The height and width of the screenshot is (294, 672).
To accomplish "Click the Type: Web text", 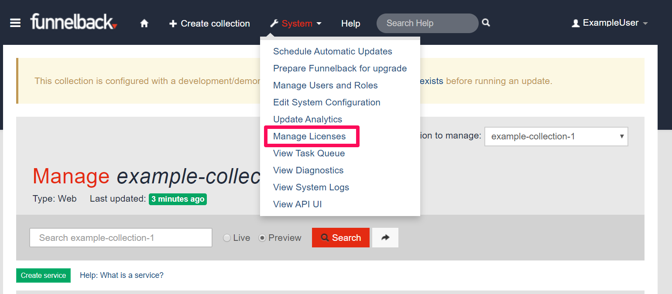I will click(x=55, y=199).
